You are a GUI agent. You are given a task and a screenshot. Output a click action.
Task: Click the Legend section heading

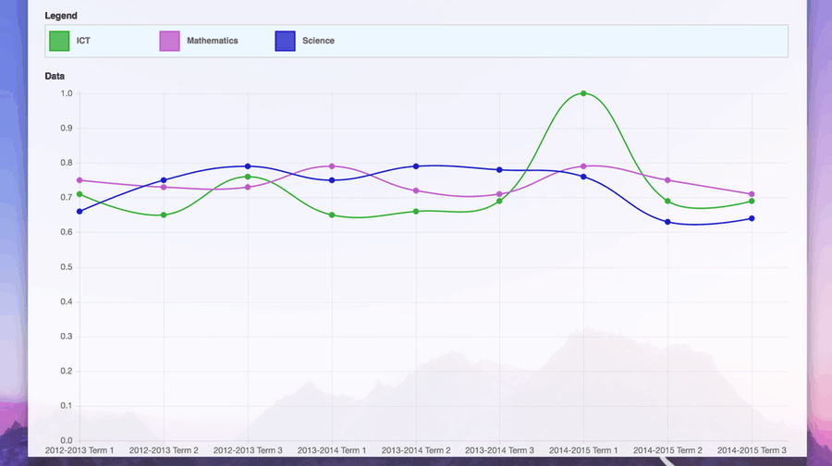[x=61, y=16]
